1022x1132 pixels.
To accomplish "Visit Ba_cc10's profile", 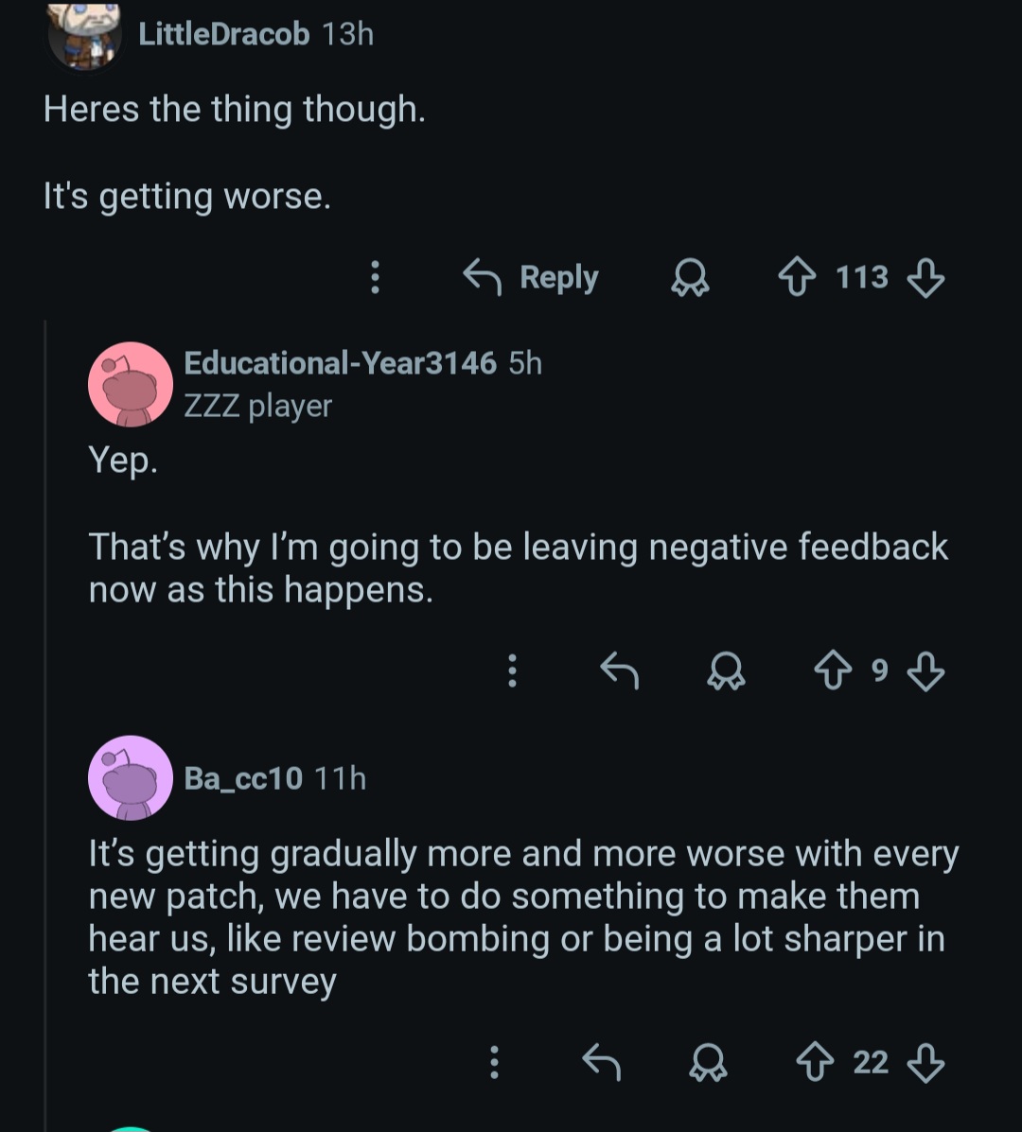I will [x=242, y=778].
